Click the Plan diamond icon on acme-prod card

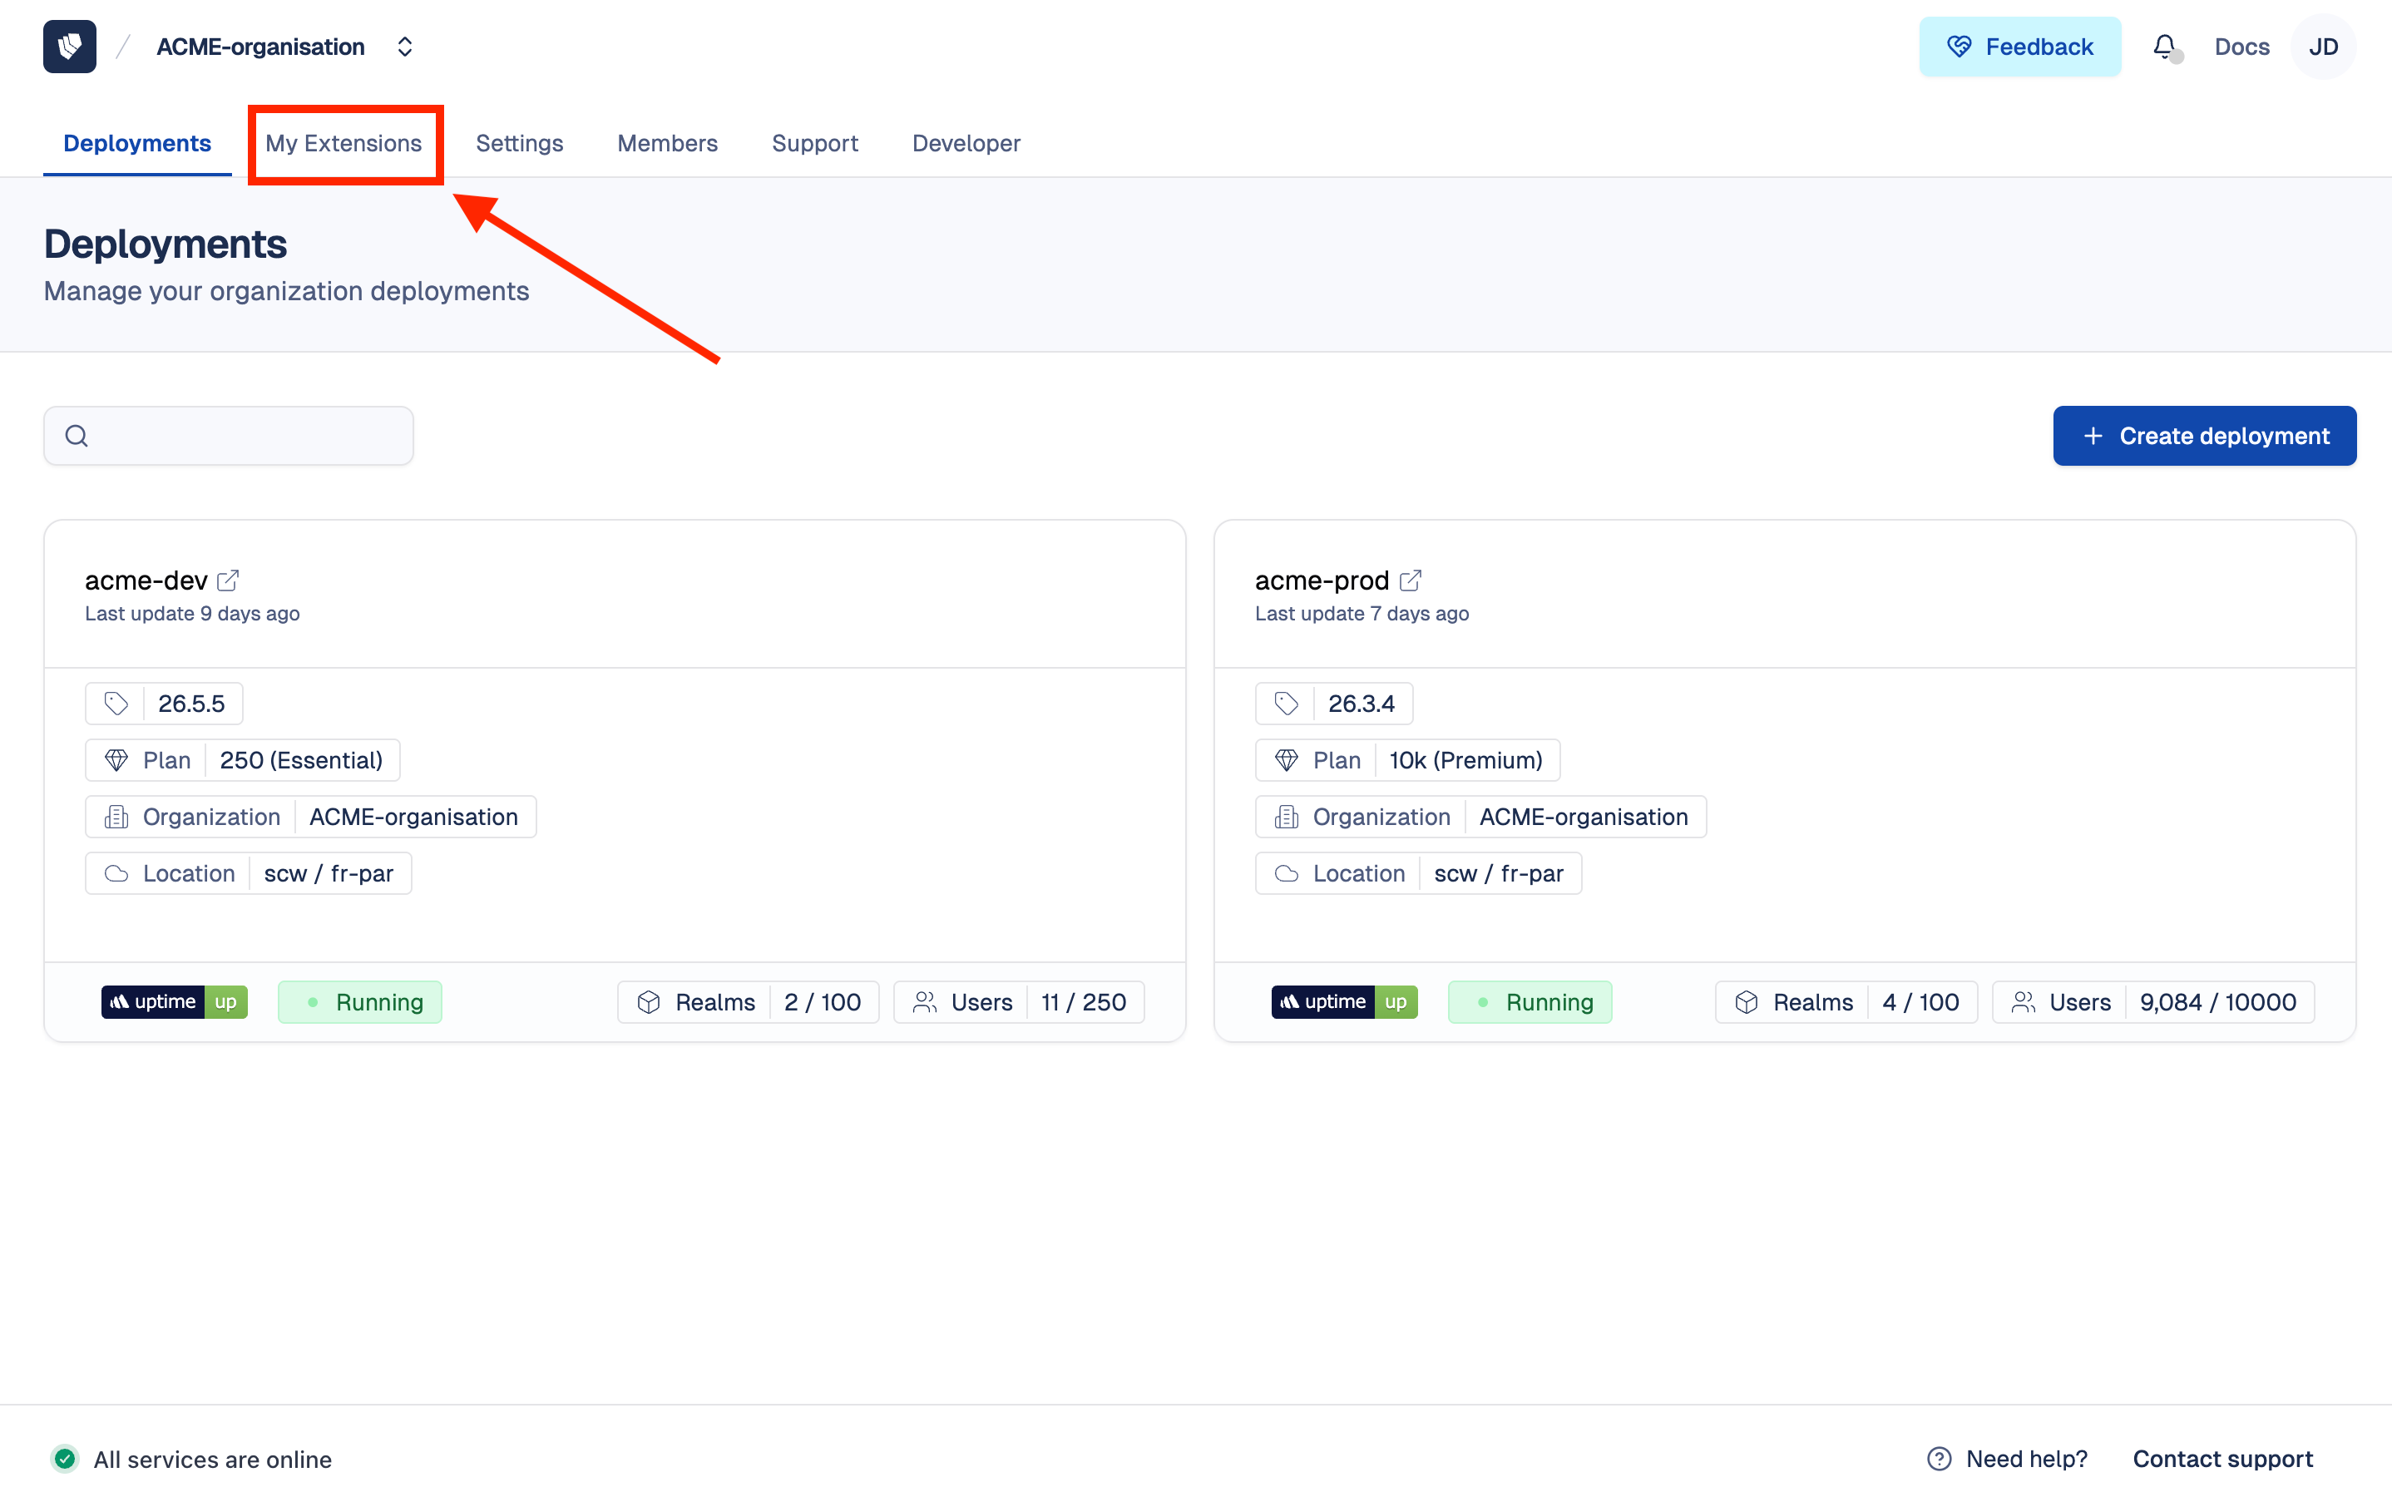(1286, 760)
